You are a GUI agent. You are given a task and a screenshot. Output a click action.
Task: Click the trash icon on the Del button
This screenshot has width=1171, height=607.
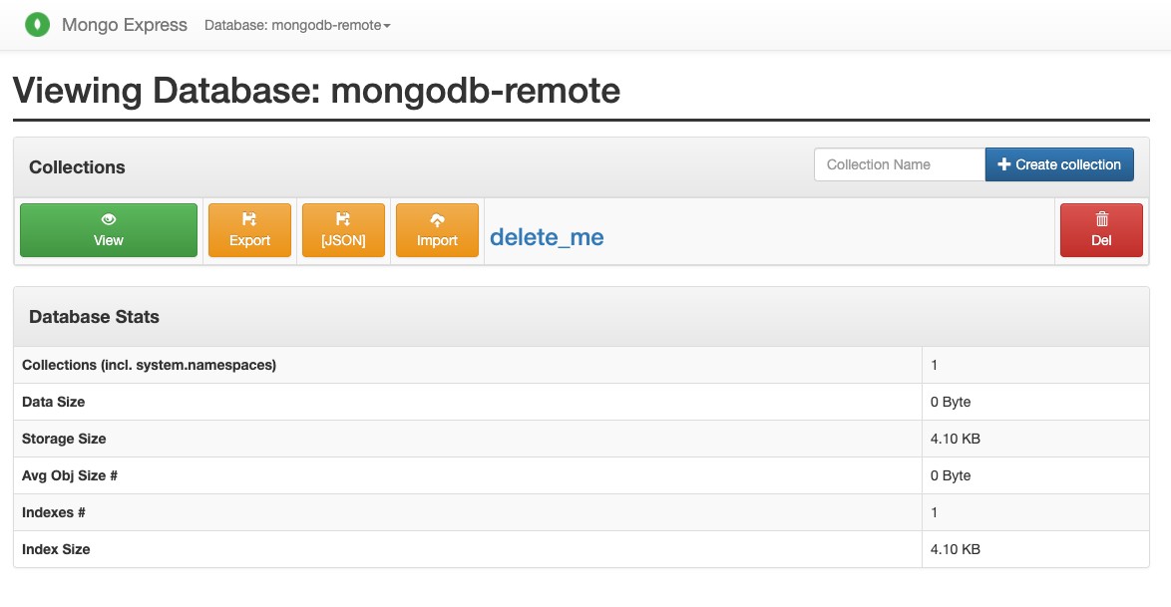[x=1101, y=219]
